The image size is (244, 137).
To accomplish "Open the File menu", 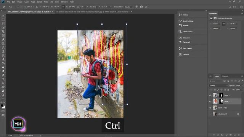I will point(8,2).
